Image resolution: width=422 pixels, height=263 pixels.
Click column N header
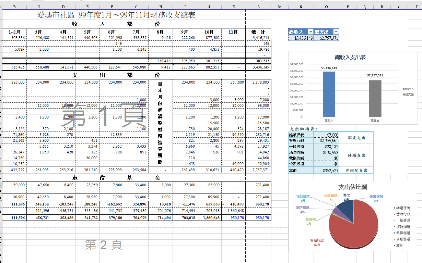[x=301, y=7]
